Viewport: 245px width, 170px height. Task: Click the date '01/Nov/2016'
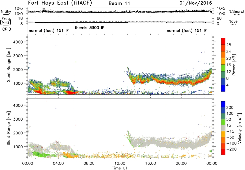pos(196,3)
